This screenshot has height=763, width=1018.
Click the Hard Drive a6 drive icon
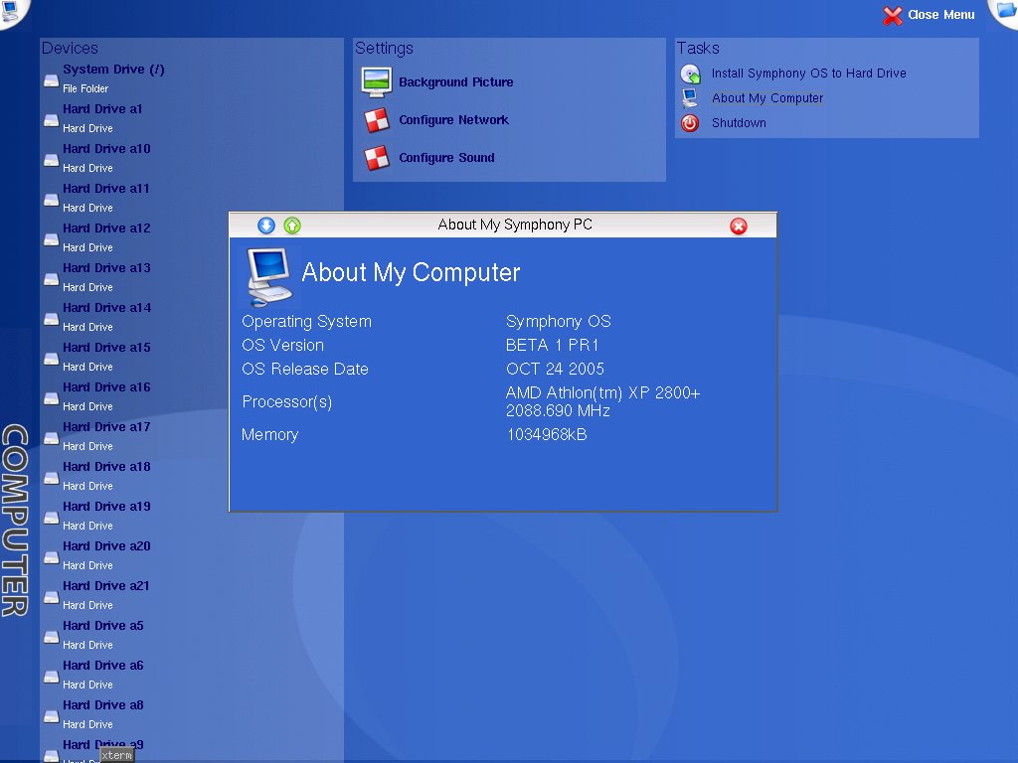pyautogui.click(x=52, y=676)
